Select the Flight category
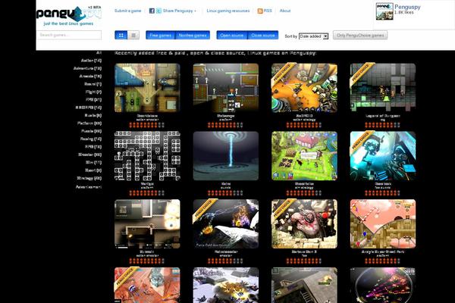This screenshot has width=455, height=303. click(x=93, y=92)
